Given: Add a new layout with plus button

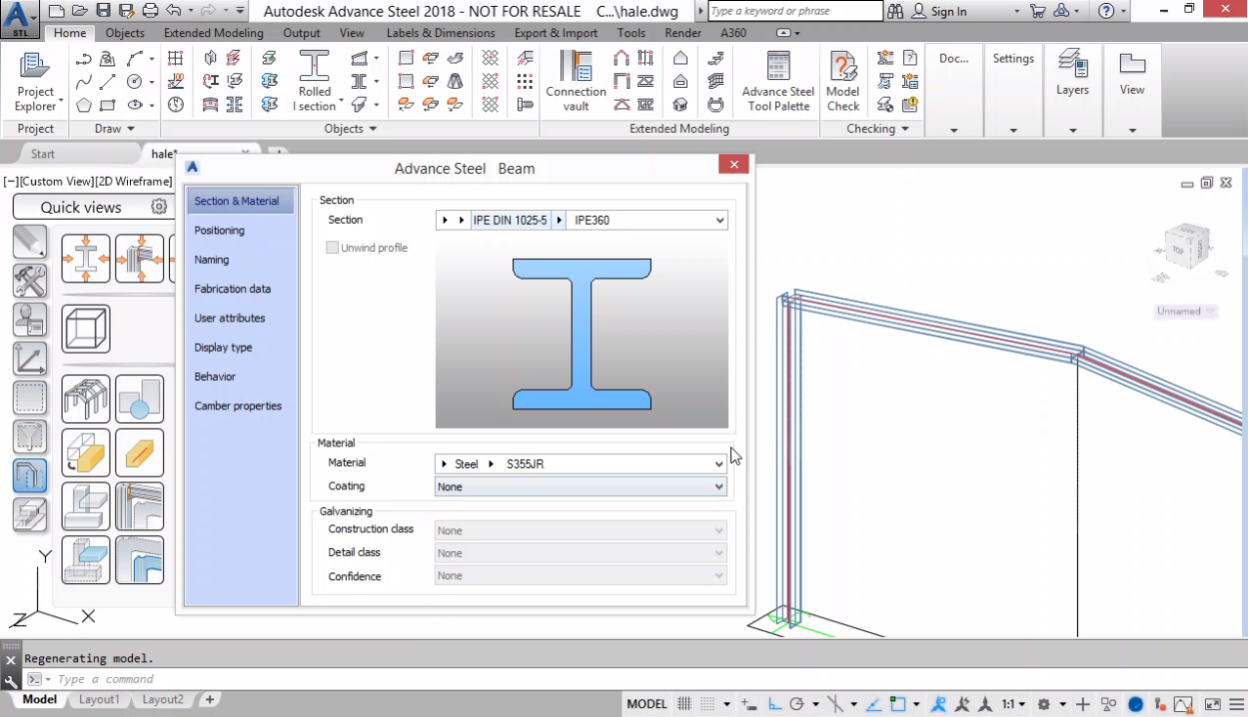Looking at the screenshot, I should point(209,699).
